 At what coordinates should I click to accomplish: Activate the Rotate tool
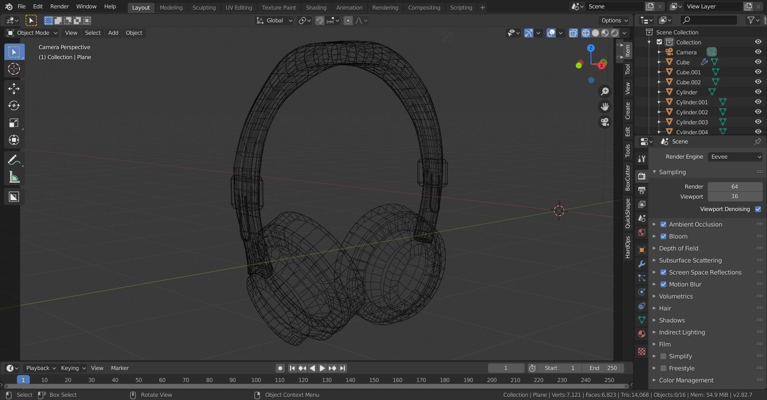point(14,105)
